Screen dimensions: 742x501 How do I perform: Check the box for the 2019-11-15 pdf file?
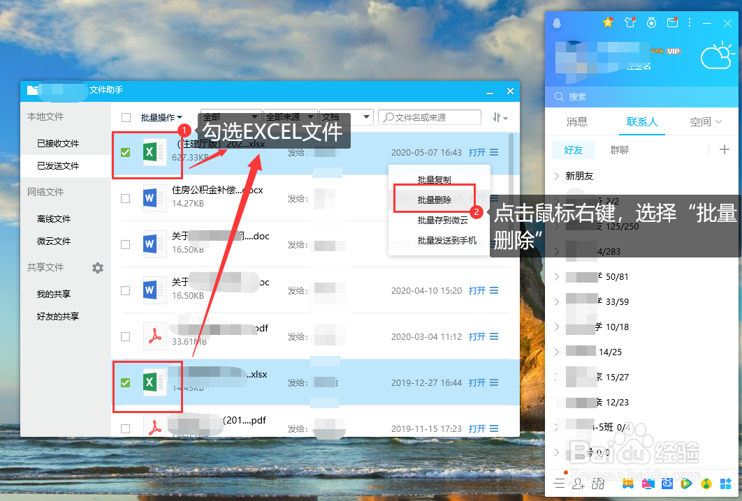point(125,428)
